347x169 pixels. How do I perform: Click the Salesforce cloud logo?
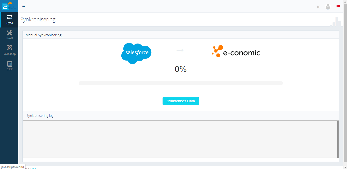[x=136, y=53]
